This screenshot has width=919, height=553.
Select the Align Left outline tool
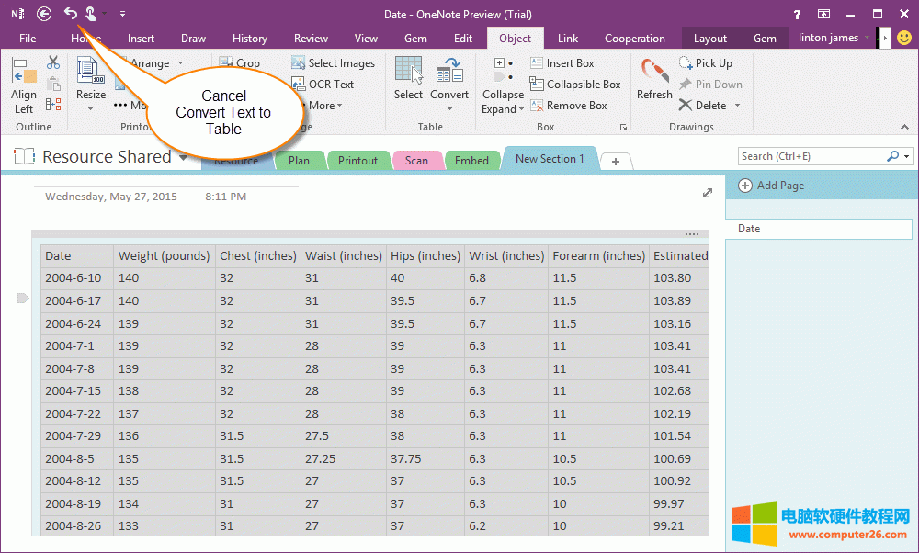pyautogui.click(x=24, y=85)
